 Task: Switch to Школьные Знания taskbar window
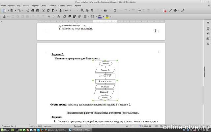[x=55, y=130]
